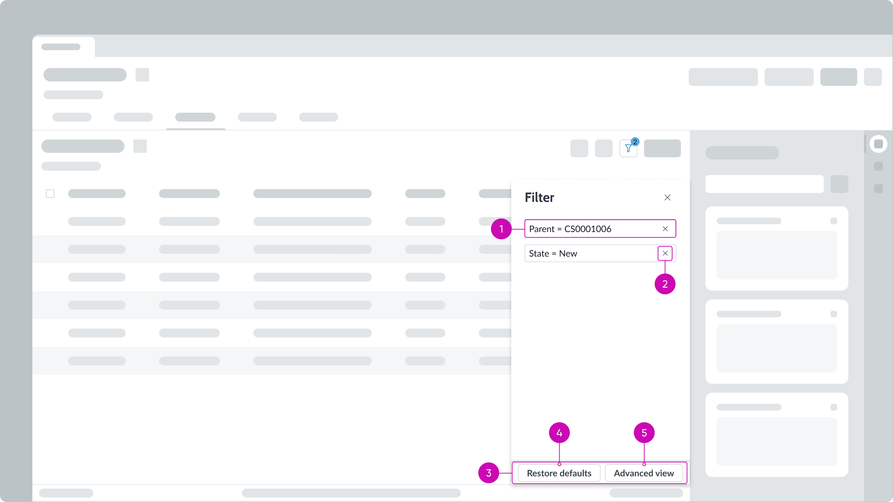
Task: Close the Filter panel with X
Action: (x=668, y=197)
